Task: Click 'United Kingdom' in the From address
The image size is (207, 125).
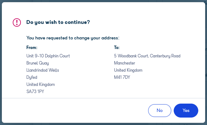Action: click(x=40, y=84)
